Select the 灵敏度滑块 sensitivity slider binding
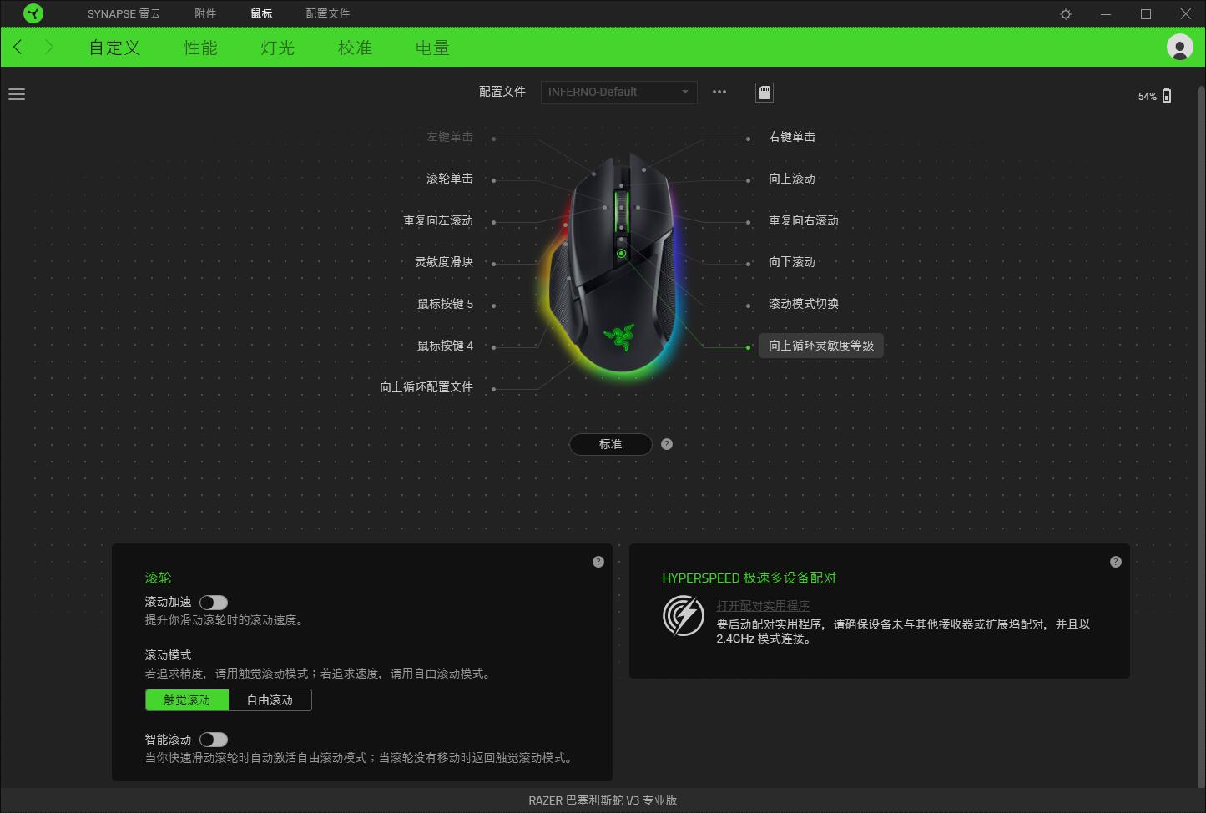Viewport: 1206px width, 813px height. pyautogui.click(x=442, y=261)
